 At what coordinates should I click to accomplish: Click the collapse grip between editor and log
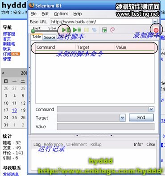click(94, 136)
